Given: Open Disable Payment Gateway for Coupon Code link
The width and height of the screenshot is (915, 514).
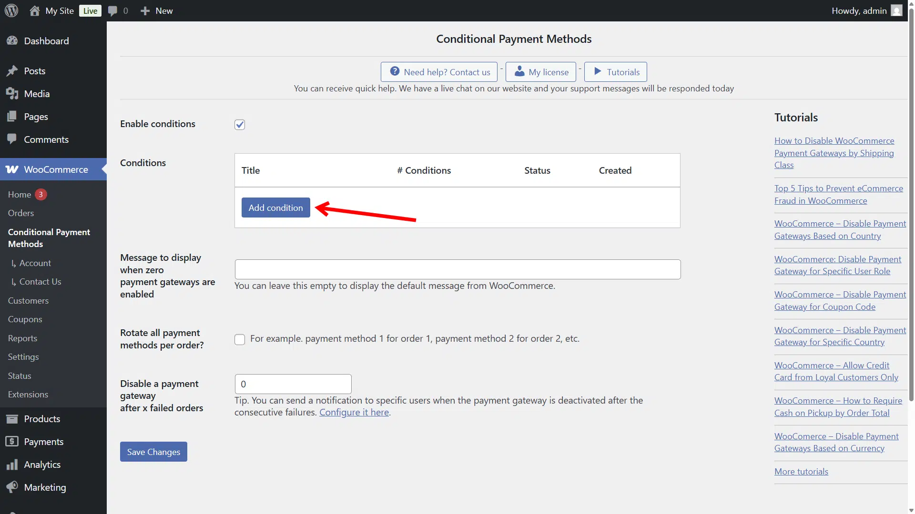Looking at the screenshot, I should (x=840, y=301).
